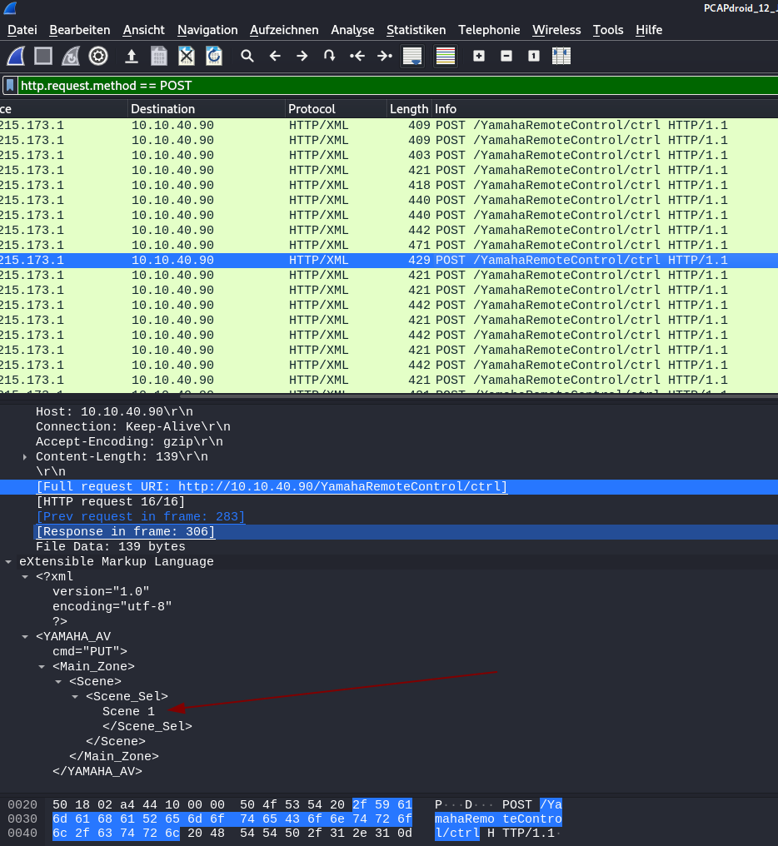Collapse the eXtensible Markup Language section
This screenshot has height=846, width=778.
[x=8, y=562]
